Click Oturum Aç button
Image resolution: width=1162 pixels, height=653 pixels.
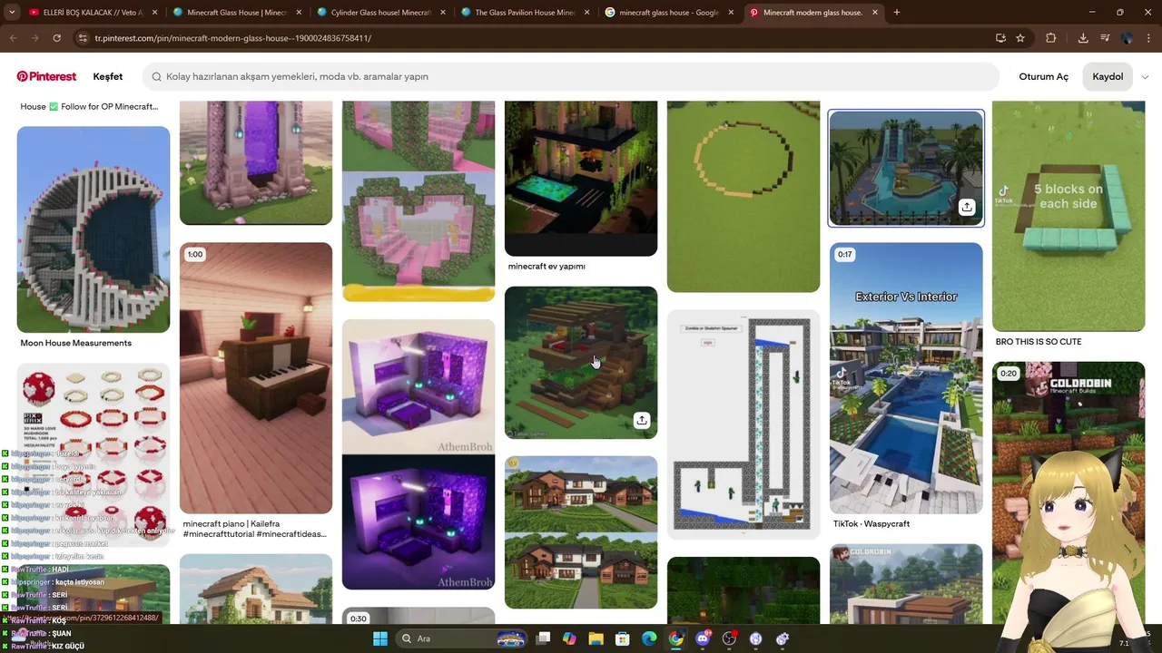[1043, 77]
